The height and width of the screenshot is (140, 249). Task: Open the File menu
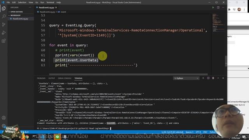(8, 2)
